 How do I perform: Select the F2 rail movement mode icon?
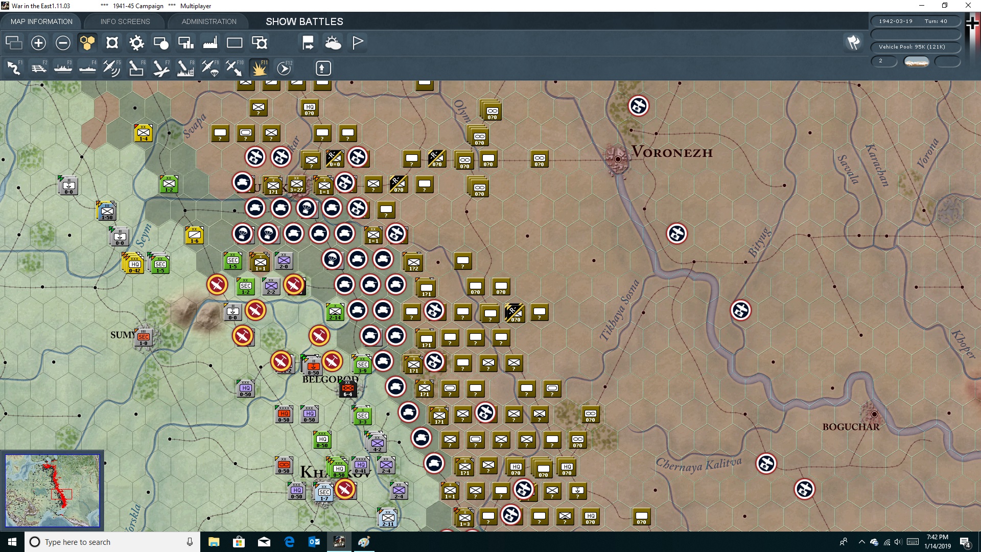[38, 68]
